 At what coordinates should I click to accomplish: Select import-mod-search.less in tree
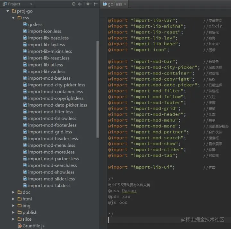(x=52, y=165)
